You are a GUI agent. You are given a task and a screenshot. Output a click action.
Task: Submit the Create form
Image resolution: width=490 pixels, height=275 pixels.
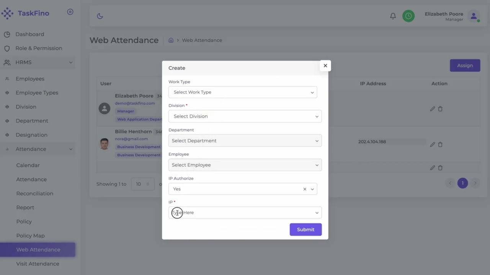point(305,230)
